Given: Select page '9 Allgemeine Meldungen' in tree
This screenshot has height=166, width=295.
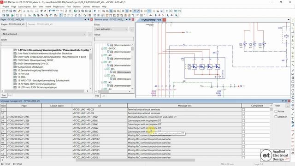Looking at the screenshot, I should [30, 67].
